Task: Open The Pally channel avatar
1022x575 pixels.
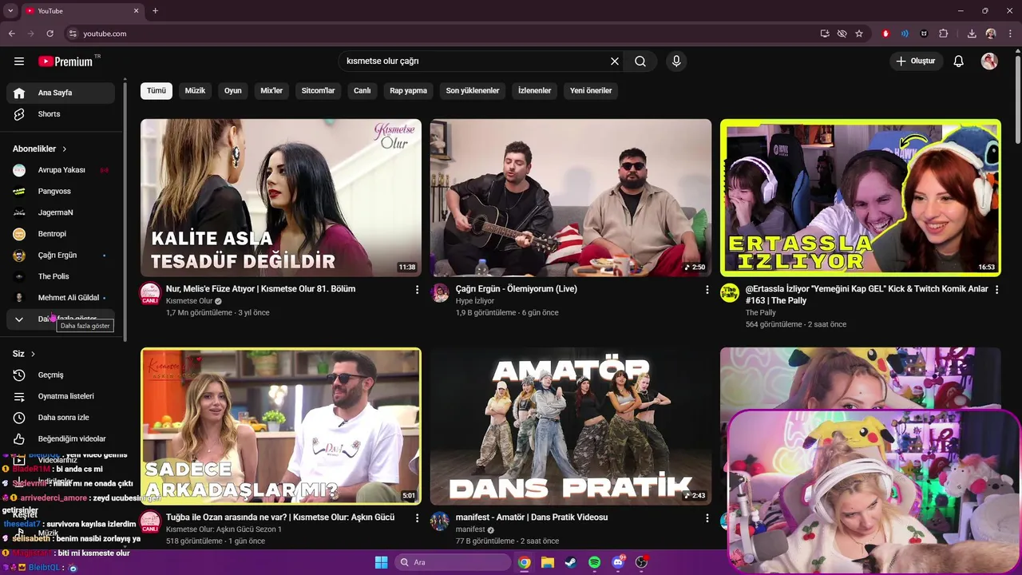Action: click(730, 293)
